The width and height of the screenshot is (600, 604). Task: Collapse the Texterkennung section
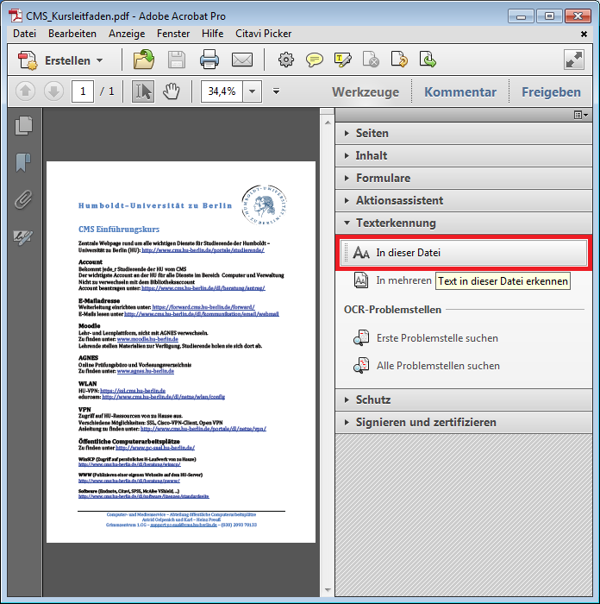click(396, 223)
